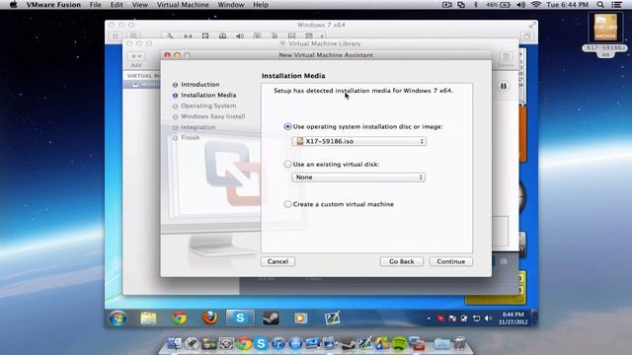This screenshot has width=632, height=355.
Task: Open the Virtual Machine menu
Action: (183, 5)
